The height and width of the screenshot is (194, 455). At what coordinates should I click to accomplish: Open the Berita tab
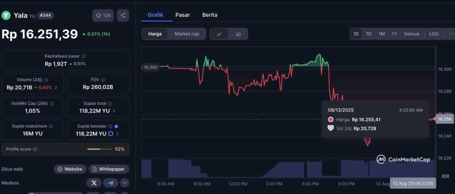210,15
